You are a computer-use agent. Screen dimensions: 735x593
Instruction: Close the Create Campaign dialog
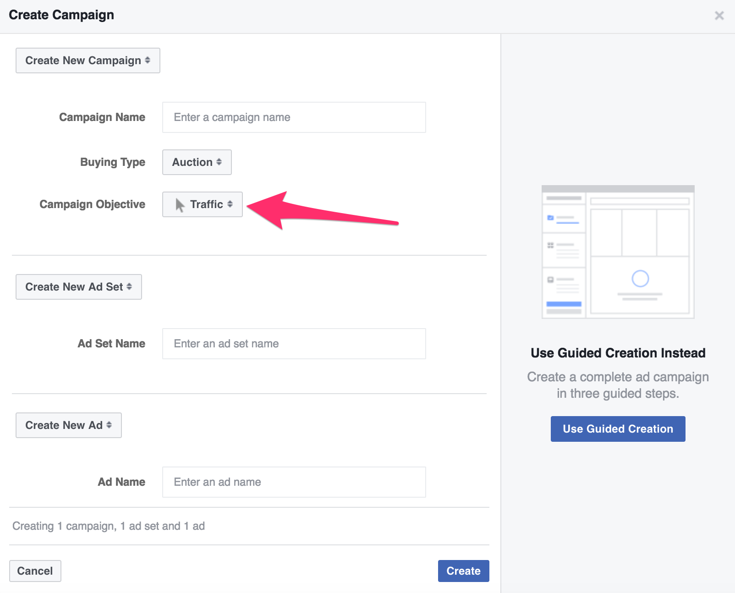pyautogui.click(x=719, y=16)
